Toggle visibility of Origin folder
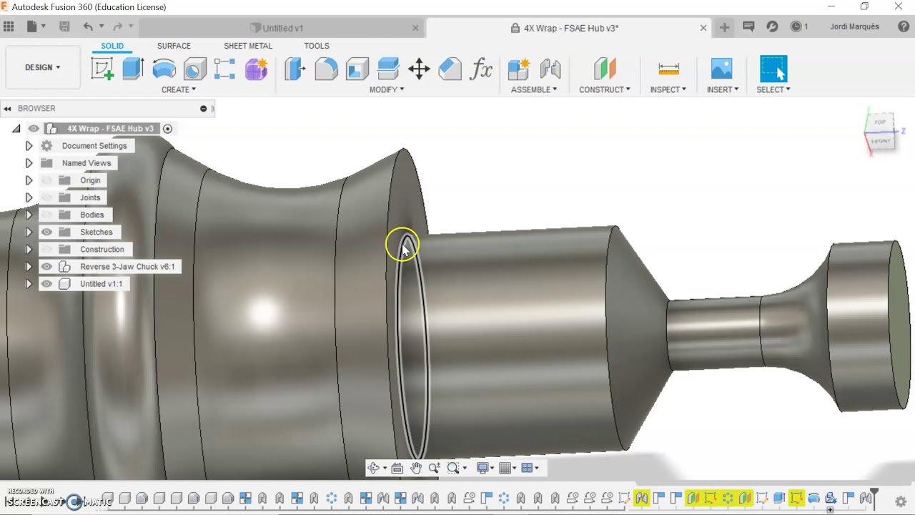The image size is (915, 515). 46,180
